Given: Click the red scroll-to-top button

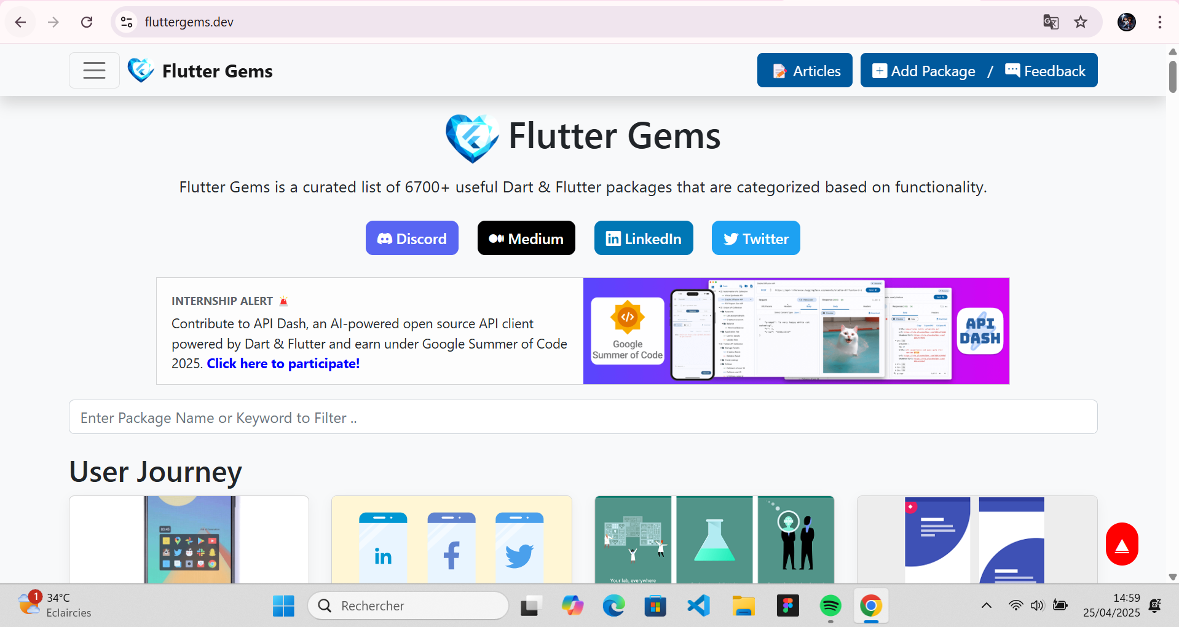Looking at the screenshot, I should click(x=1122, y=544).
